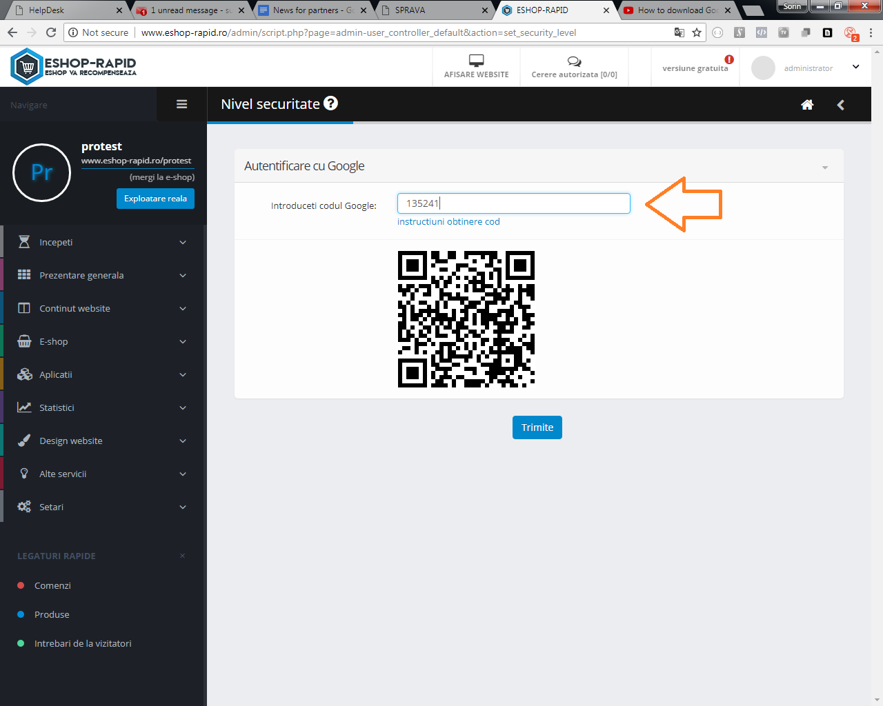Open Comenzi quick link
Image resolution: width=883 pixels, height=706 pixels.
pyautogui.click(x=52, y=585)
